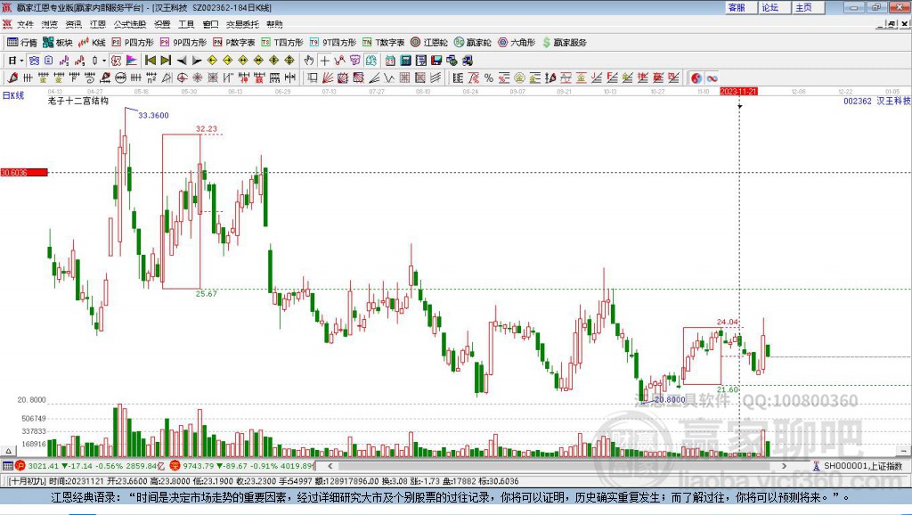Select the pencil drawing tool
This screenshot has height=515, width=912.
[x=12, y=78]
